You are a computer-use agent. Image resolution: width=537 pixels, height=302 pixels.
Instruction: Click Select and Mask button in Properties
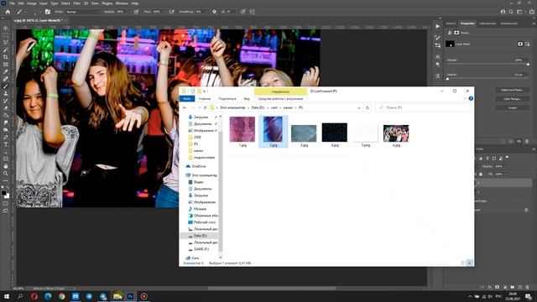(x=512, y=90)
